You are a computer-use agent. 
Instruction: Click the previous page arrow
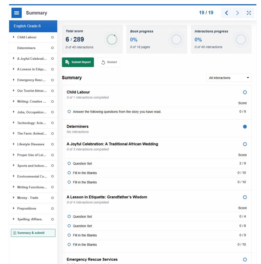[226, 13]
